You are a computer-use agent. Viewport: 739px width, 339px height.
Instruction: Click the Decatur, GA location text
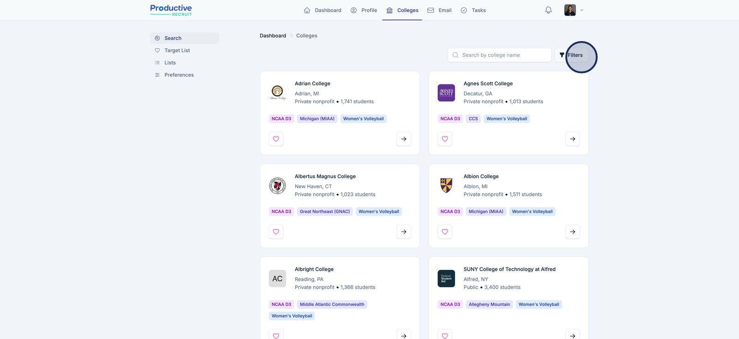[x=478, y=94]
